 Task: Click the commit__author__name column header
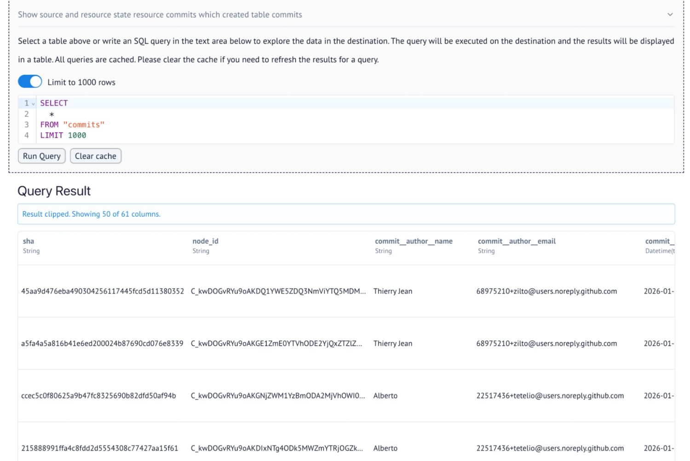413,241
